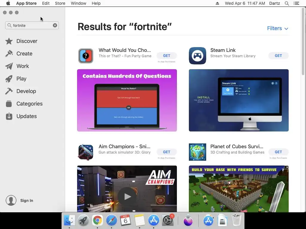Open the Steam Link app icon
Viewport: 306px width, 229px height.
(198, 56)
